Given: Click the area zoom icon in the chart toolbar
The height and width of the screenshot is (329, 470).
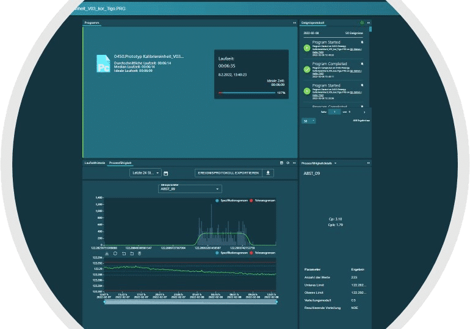Looking at the screenshot, I should 124,253.
